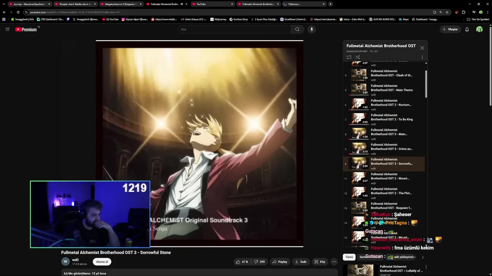Image resolution: width=492 pixels, height=276 pixels.
Task: Open the Midjourney bookmark
Action: [218, 19]
